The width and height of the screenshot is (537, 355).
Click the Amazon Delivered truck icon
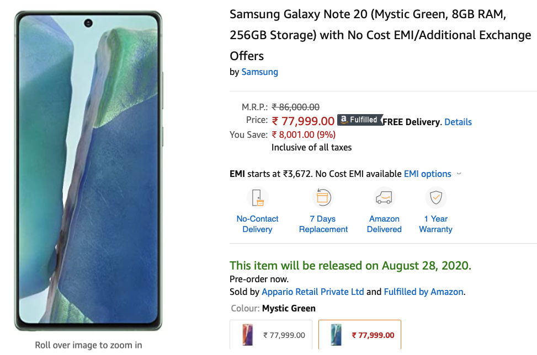point(384,197)
